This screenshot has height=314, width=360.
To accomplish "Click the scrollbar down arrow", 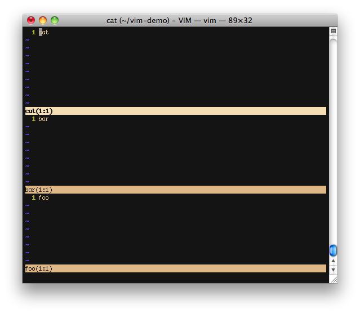I will [333, 270].
